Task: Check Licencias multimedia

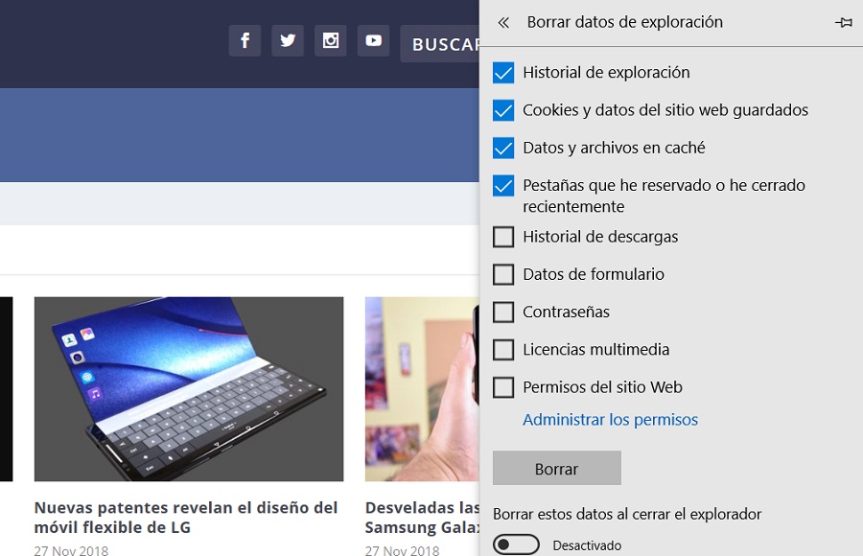Action: click(x=503, y=349)
